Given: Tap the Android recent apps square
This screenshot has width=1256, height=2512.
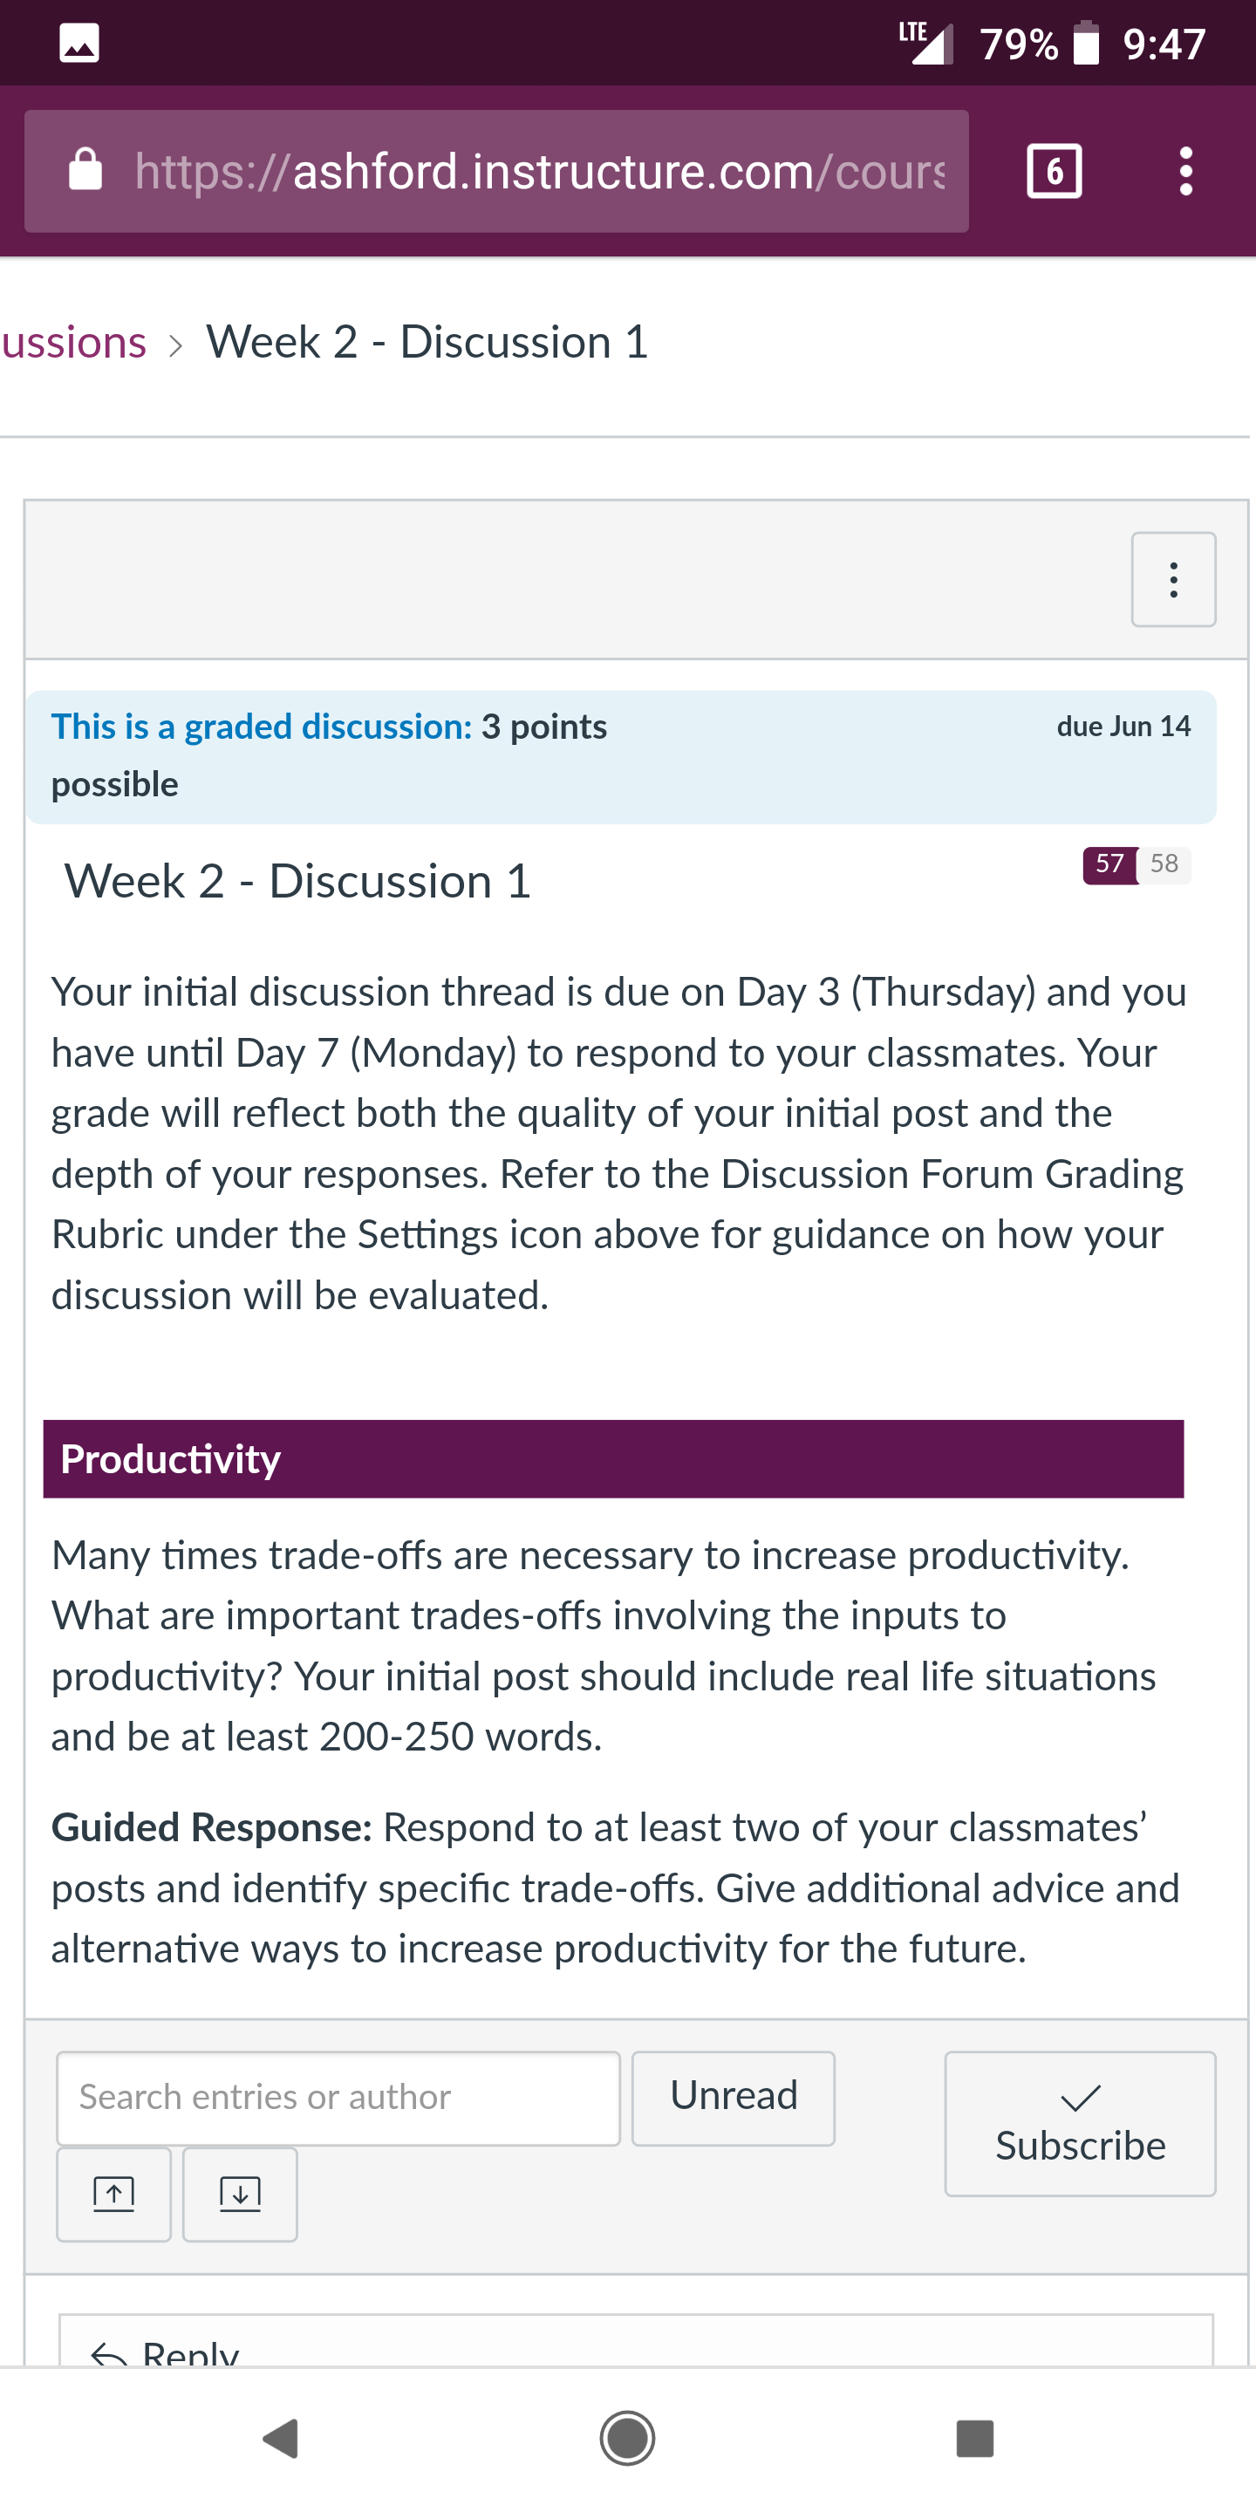Looking at the screenshot, I should [x=974, y=2438].
